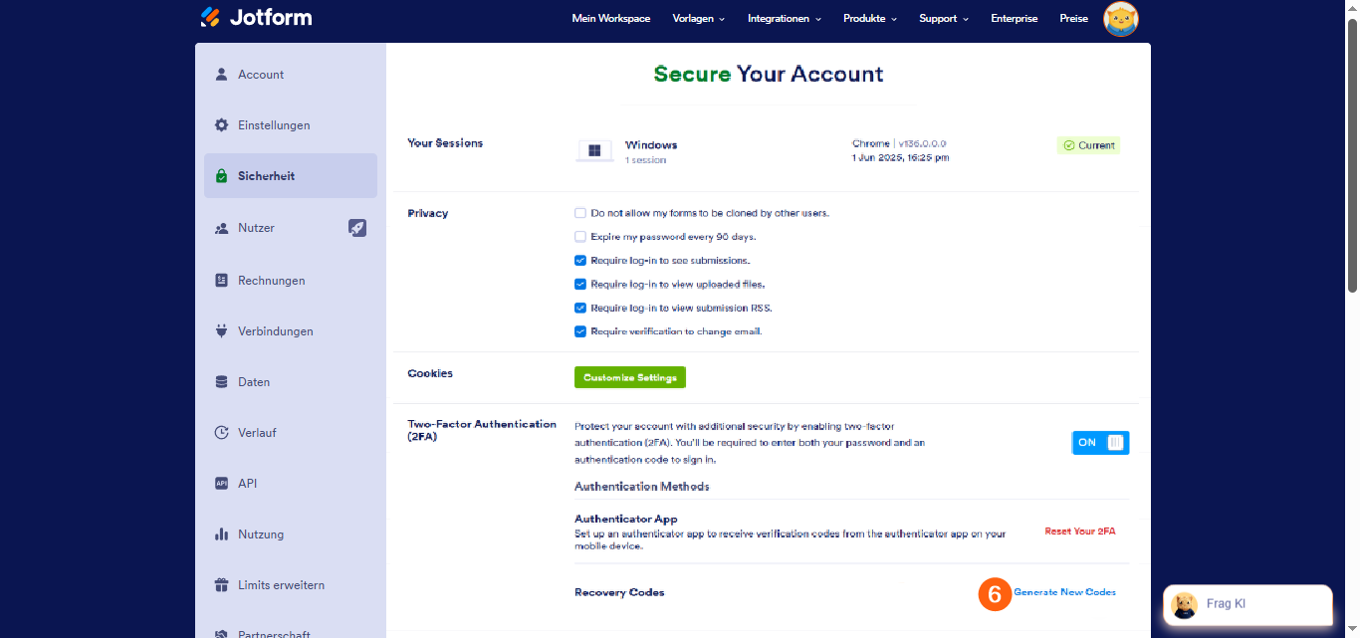Go to Mein Workspace
The image size is (1360, 638).
(611, 19)
